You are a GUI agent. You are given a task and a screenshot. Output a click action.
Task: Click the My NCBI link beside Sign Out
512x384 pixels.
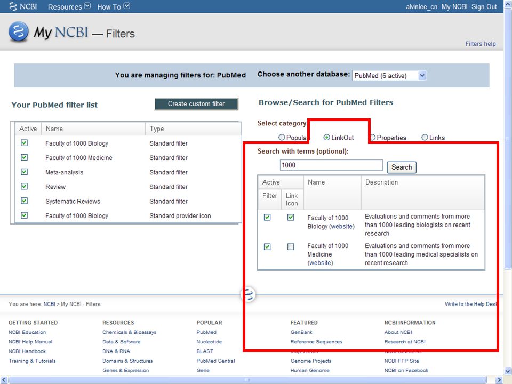point(454,7)
